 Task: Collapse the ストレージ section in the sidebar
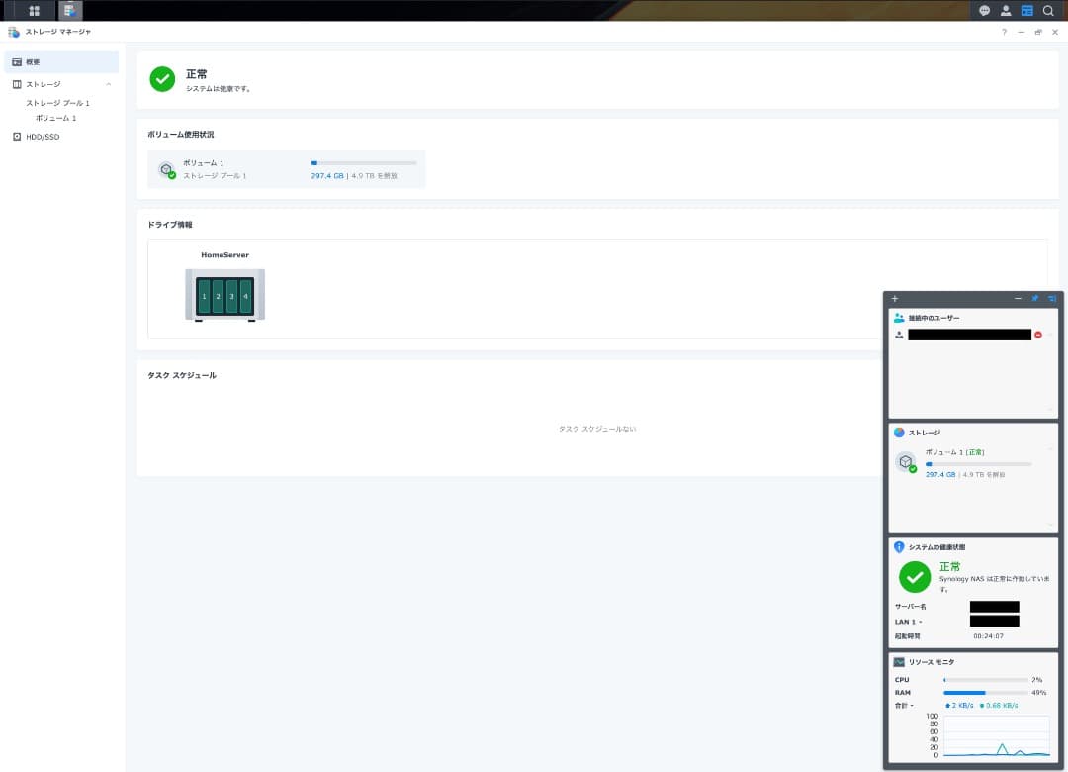[108, 84]
